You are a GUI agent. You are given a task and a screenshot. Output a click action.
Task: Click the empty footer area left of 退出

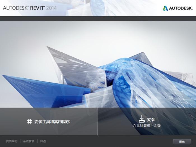pos(112,141)
